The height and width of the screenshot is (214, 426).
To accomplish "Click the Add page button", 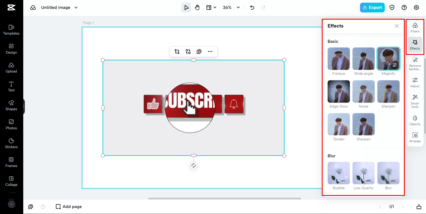I will point(69,207).
